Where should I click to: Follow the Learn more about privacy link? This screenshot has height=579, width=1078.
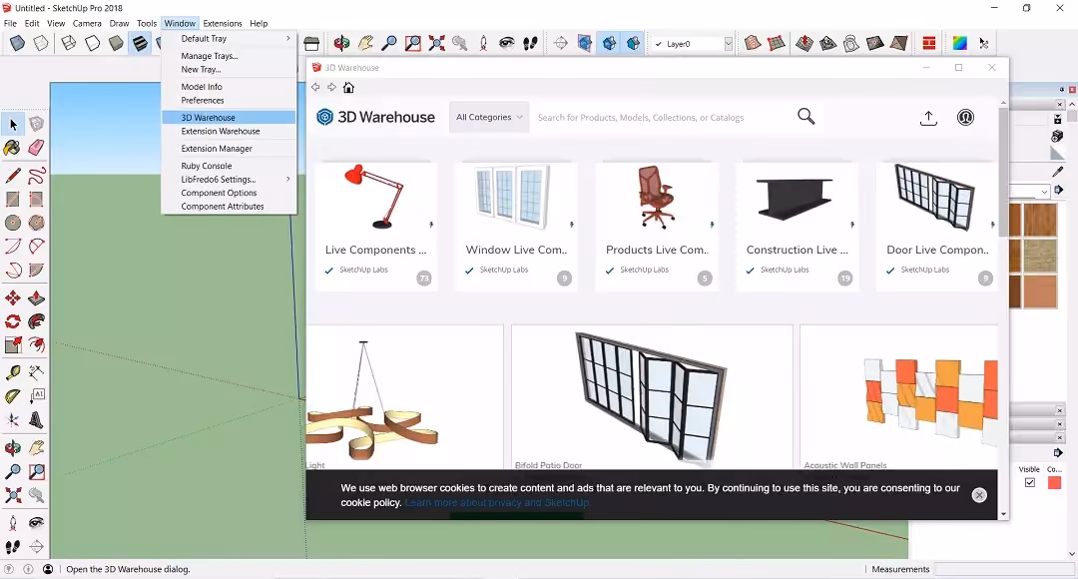(x=498, y=503)
